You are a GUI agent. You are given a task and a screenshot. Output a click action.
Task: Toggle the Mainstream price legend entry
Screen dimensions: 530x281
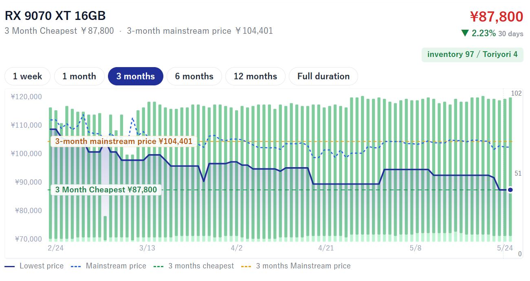108,266
